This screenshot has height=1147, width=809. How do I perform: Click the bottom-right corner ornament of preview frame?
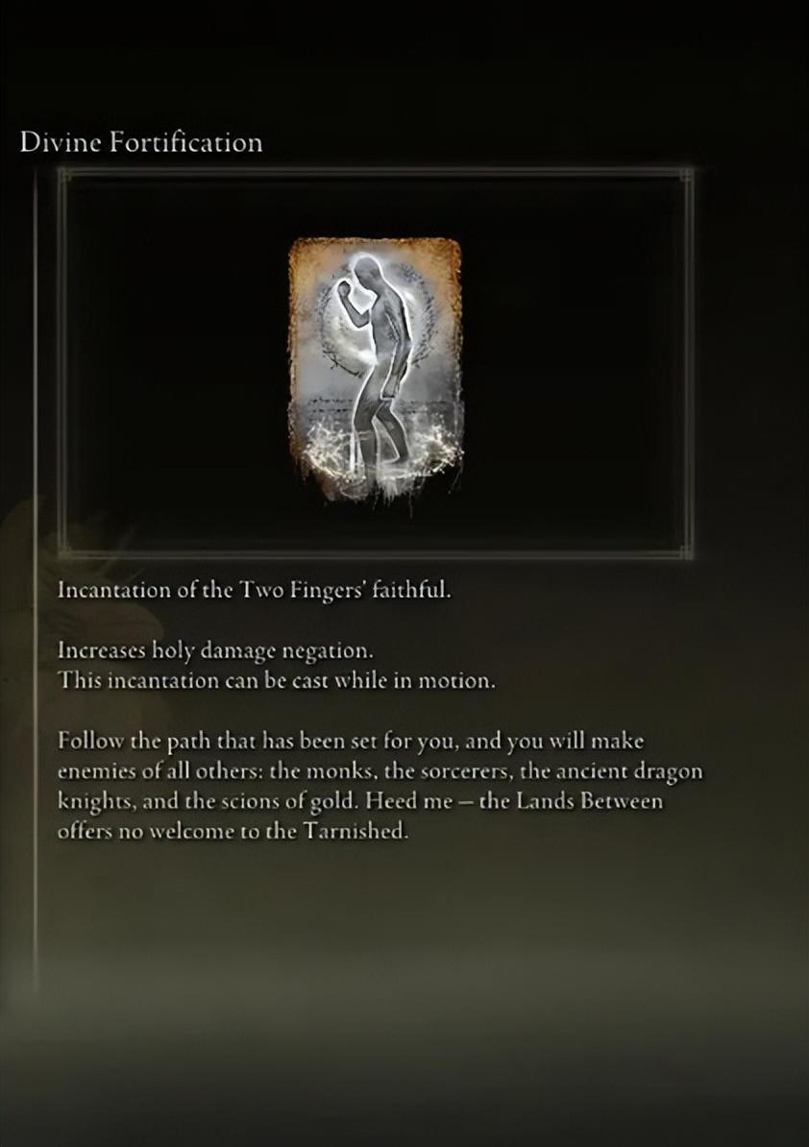[687, 551]
